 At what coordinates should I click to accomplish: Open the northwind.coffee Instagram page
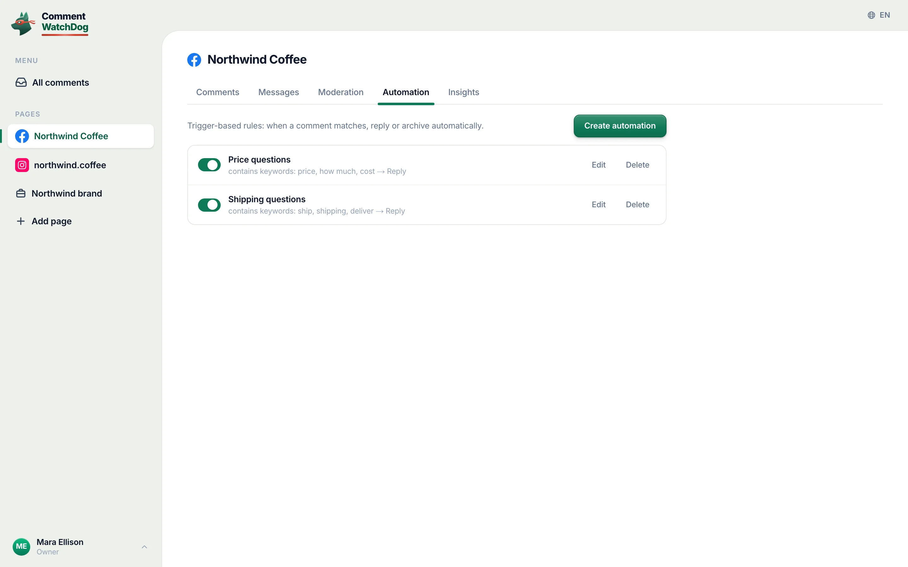tap(81, 165)
